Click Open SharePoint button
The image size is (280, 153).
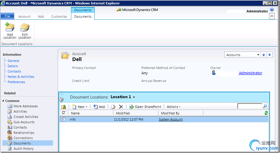(145, 106)
